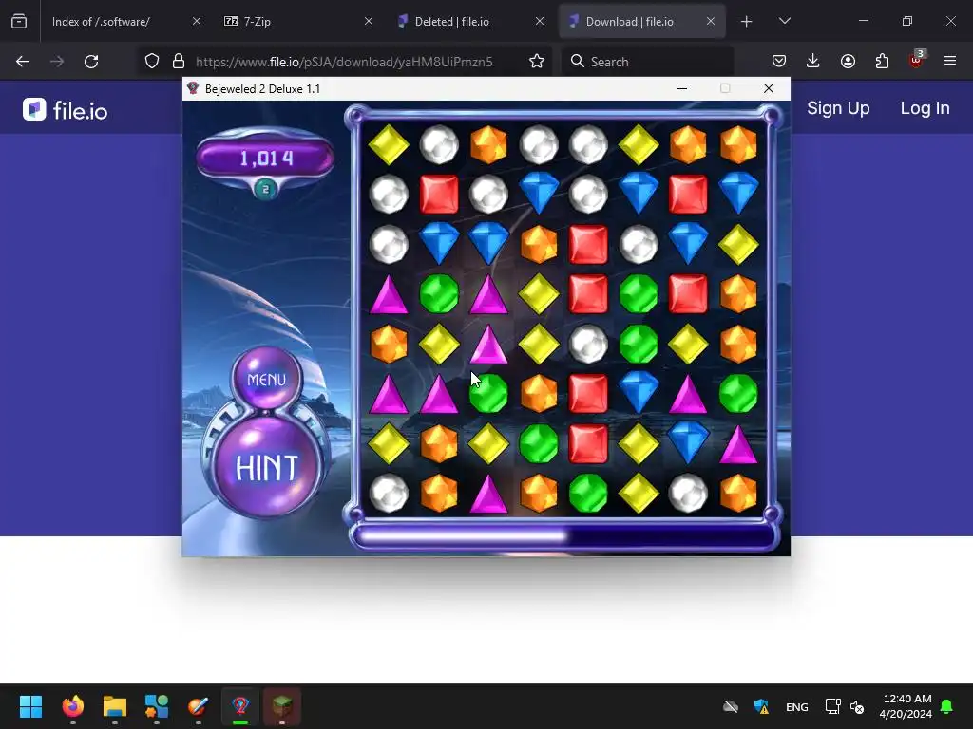Viewport: 973px width, 729px height.
Task: Bookmark this page with the star
Action: [537, 62]
